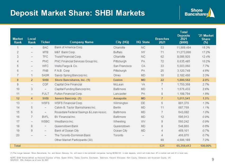
Task: Click the 'Buffalo' city cell
Action: (118, 52)
